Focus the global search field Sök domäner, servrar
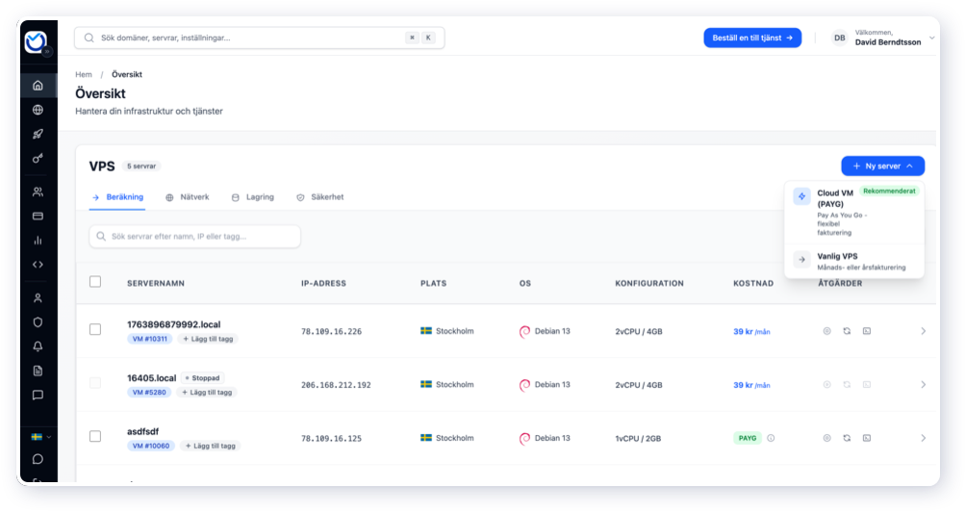Image resolution: width=966 pixels, height=512 pixels. click(x=260, y=38)
